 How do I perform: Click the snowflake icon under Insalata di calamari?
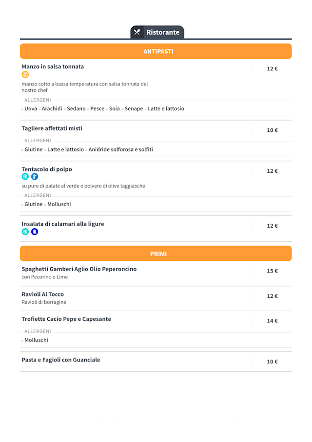(25, 232)
